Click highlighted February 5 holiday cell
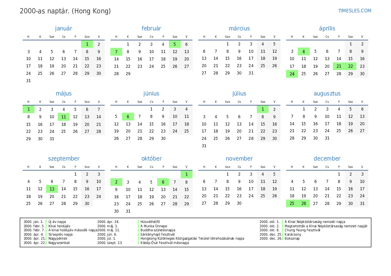This screenshot has height=276, width=391. [x=175, y=44]
